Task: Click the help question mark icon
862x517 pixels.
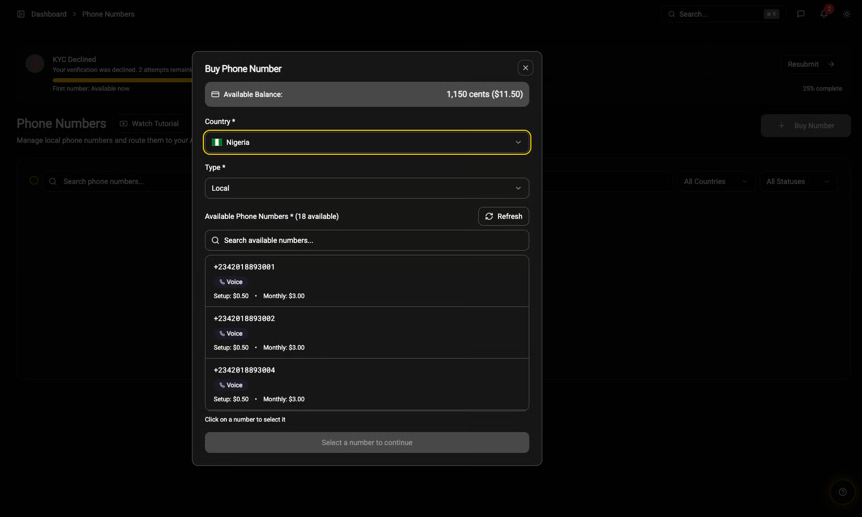Action: click(843, 492)
